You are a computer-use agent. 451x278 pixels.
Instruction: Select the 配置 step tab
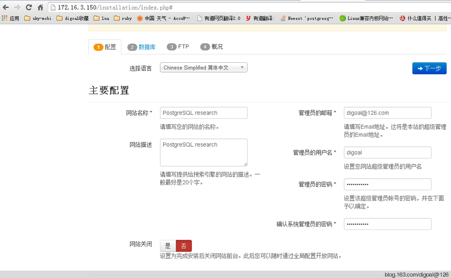tap(105, 47)
